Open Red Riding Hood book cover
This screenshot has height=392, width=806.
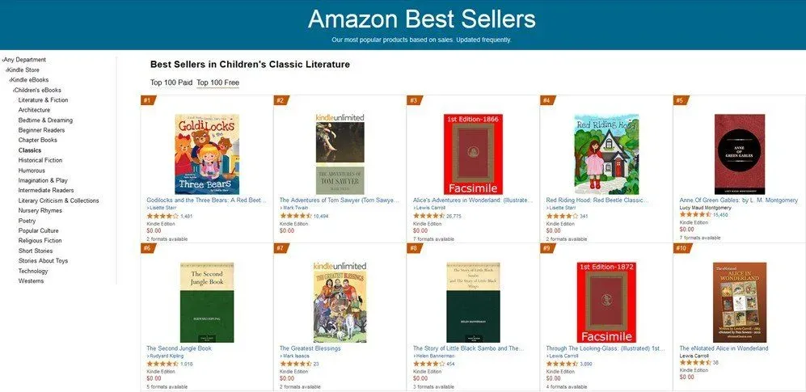pos(606,154)
